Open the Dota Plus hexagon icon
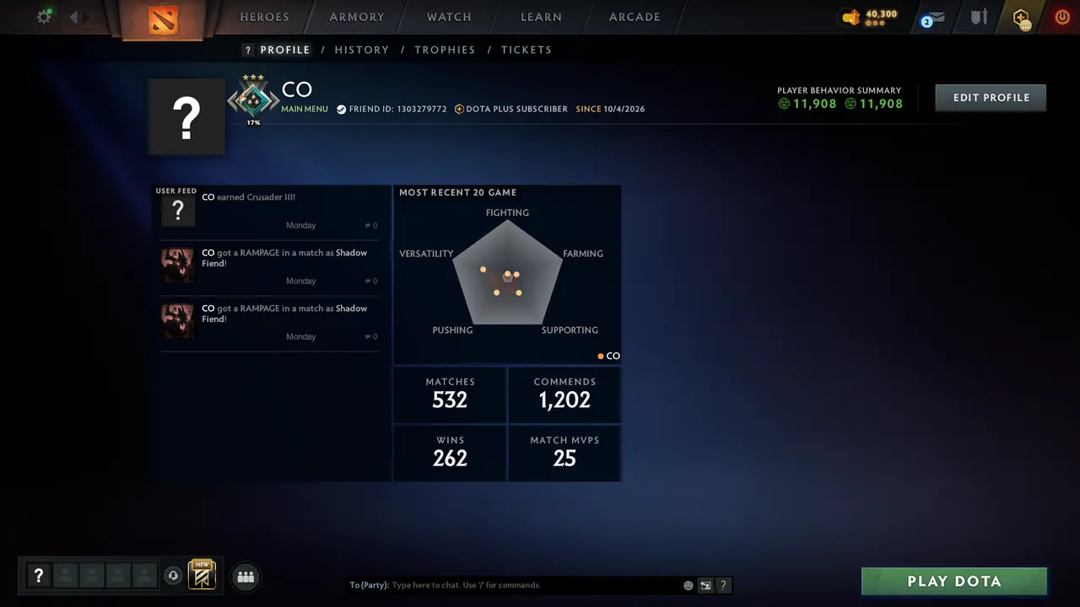Image resolution: width=1080 pixels, height=607 pixels. tap(1022, 19)
